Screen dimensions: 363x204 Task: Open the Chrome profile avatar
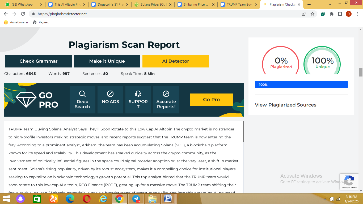[349, 14]
